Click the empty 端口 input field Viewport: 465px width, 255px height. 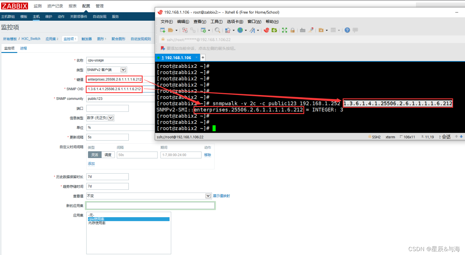pyautogui.click(x=107, y=108)
